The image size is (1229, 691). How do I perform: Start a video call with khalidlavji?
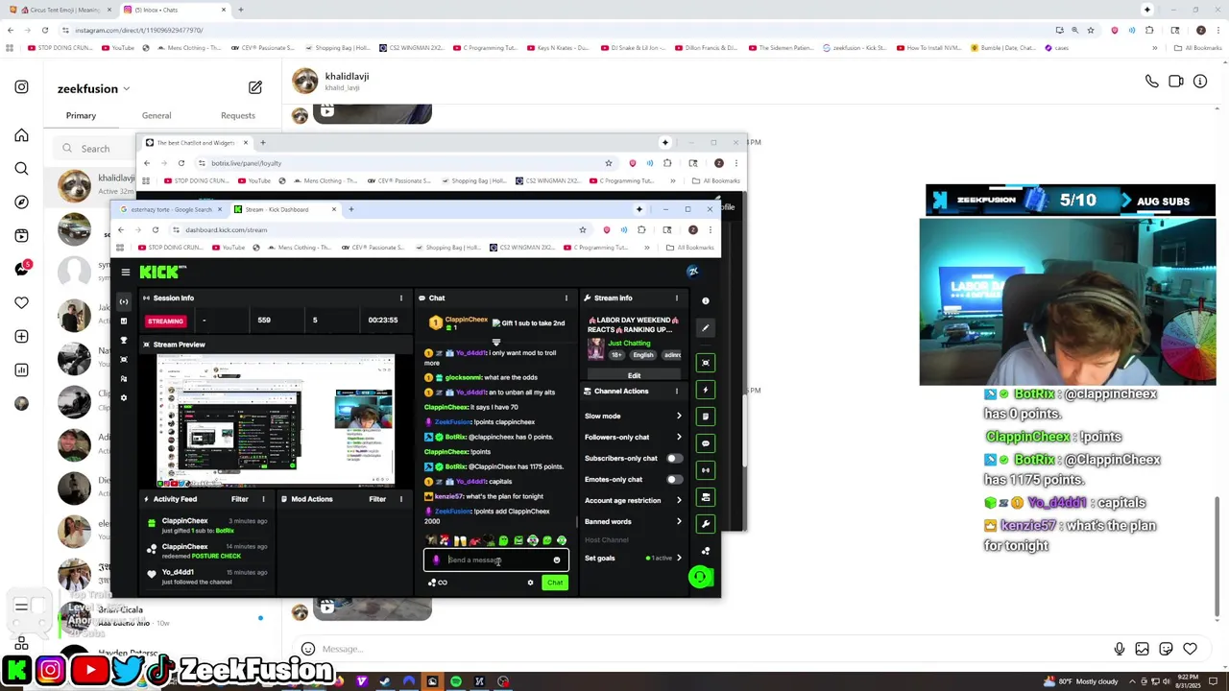pos(1176,82)
